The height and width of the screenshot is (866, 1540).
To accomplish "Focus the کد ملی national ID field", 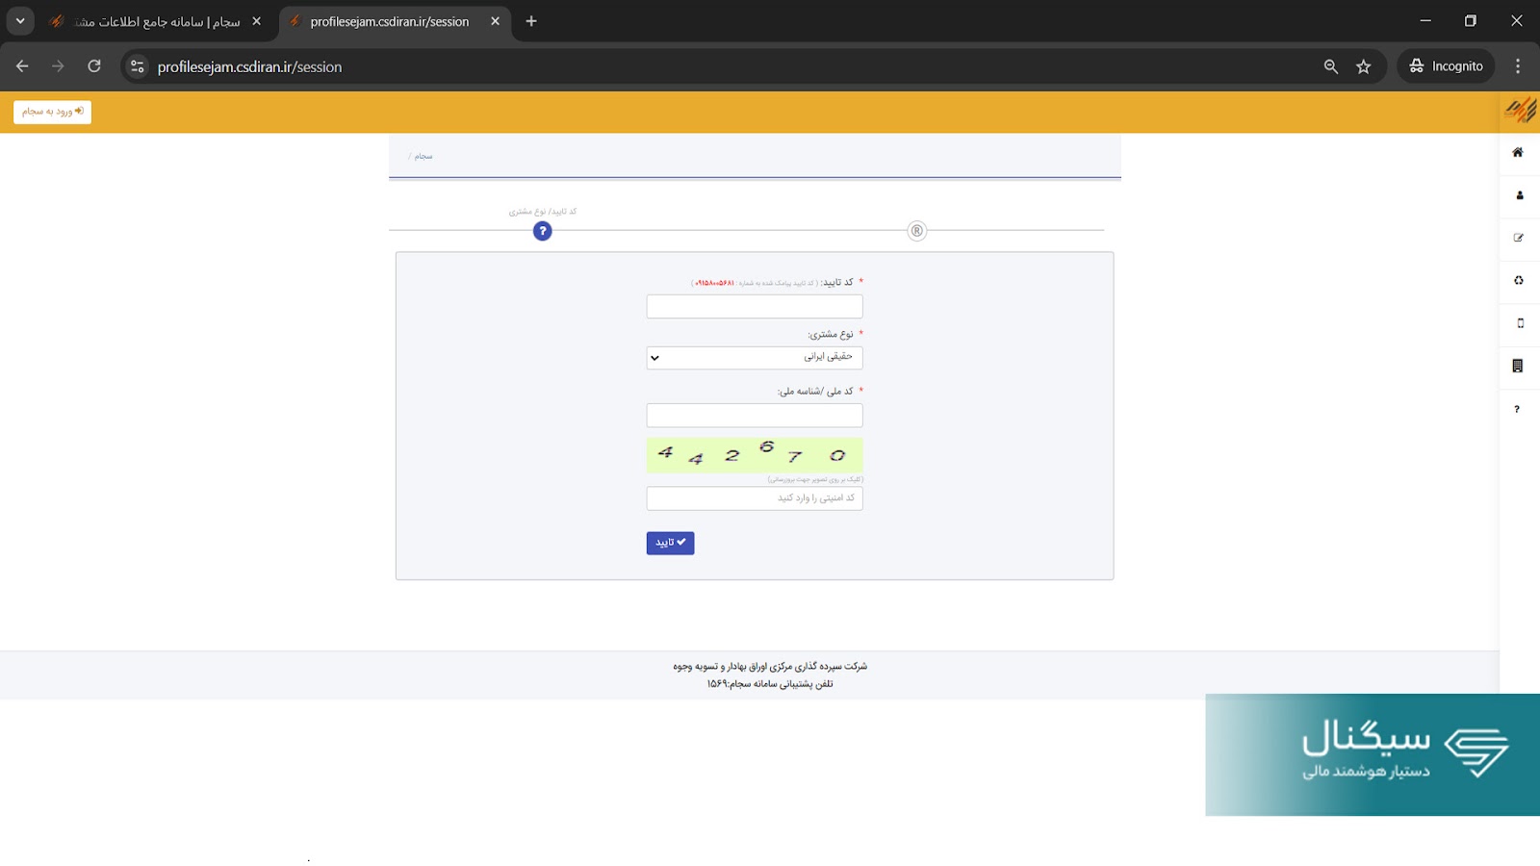I will [x=755, y=415].
